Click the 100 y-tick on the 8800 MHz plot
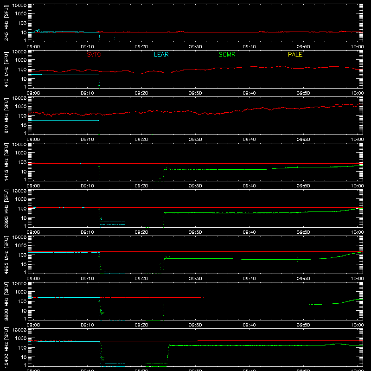Image resolution: width=371 pixels, height=371 pixels. (x=22, y=301)
